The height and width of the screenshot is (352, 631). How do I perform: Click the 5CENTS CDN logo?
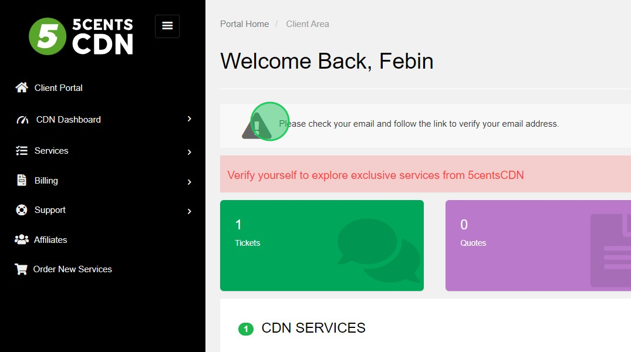(x=81, y=36)
